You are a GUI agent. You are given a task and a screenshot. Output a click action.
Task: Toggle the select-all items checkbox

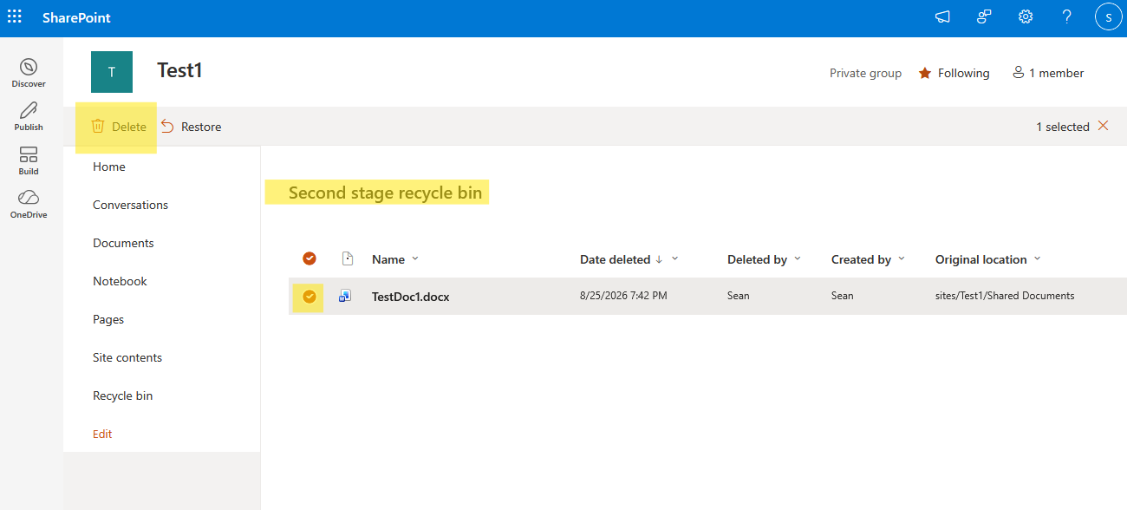click(309, 258)
